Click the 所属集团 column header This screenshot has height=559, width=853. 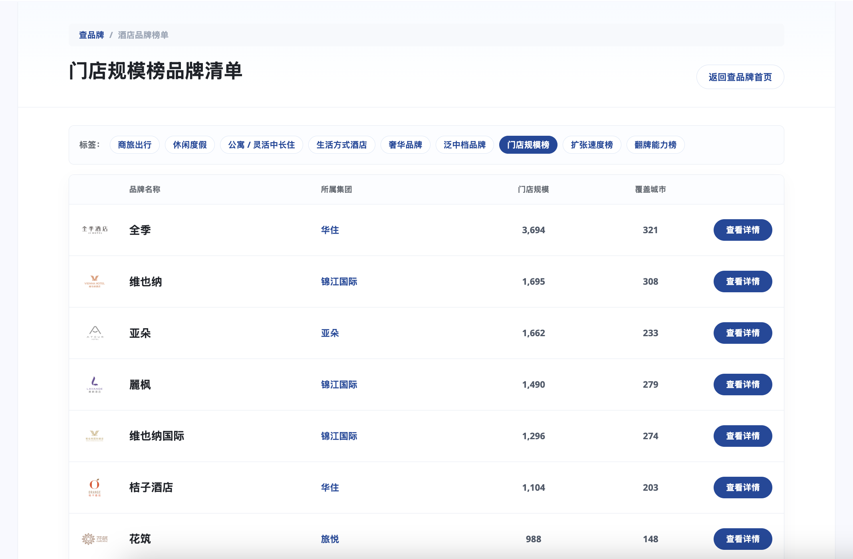pyautogui.click(x=337, y=189)
